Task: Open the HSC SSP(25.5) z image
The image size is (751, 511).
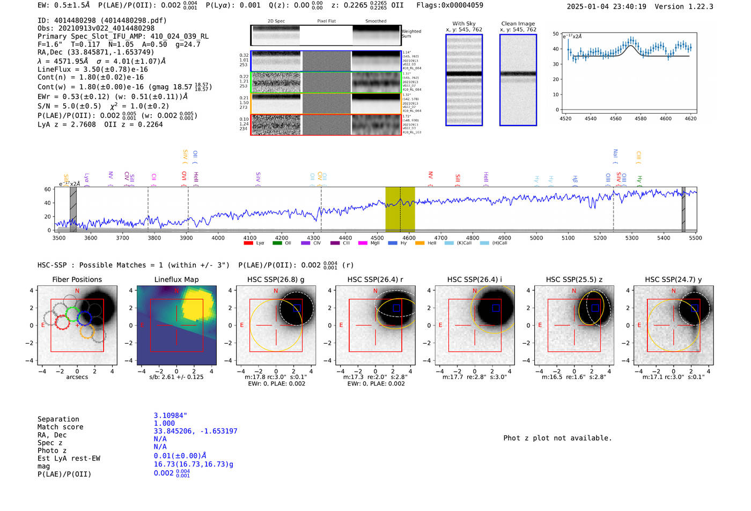Action: pos(574,325)
